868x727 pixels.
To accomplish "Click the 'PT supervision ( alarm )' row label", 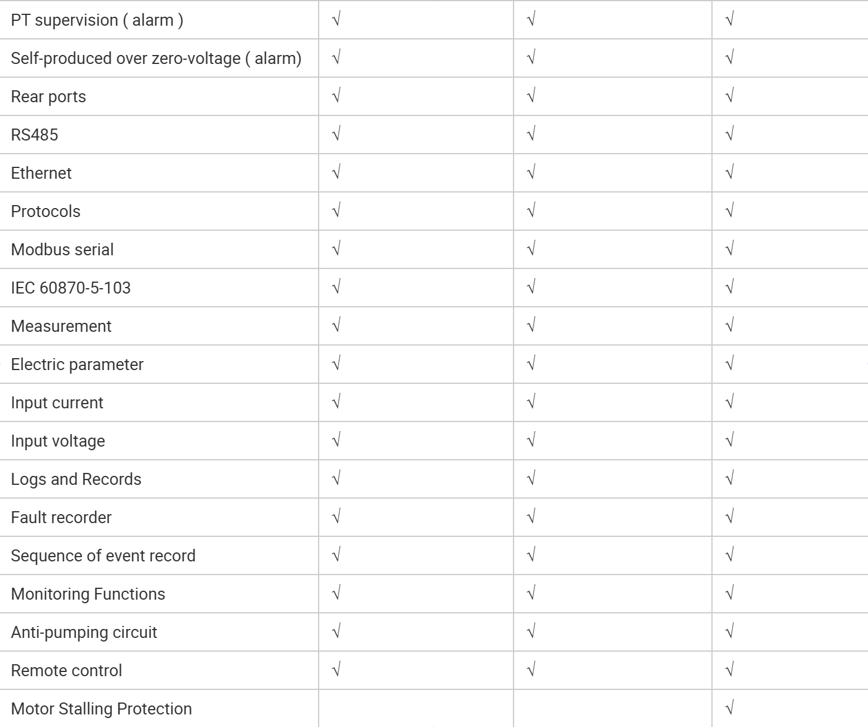I will coord(97,20).
